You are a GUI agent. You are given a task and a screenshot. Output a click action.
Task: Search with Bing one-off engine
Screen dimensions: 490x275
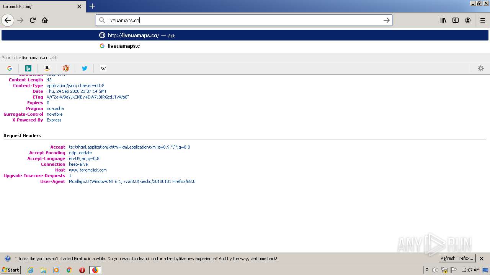[28, 68]
